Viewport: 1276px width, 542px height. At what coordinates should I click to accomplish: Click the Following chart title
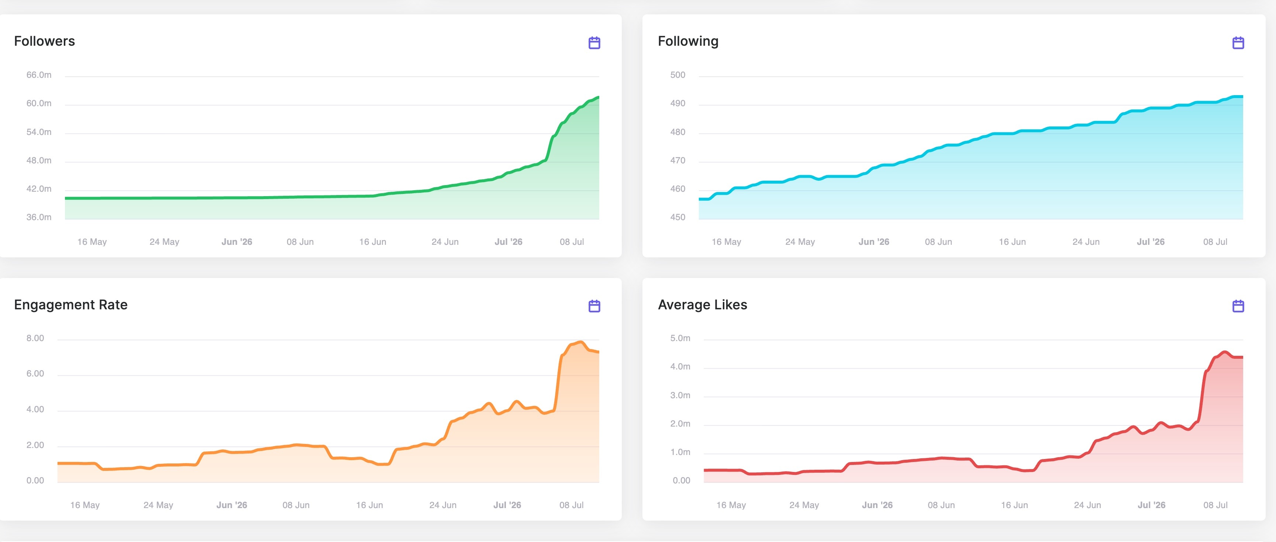point(688,42)
